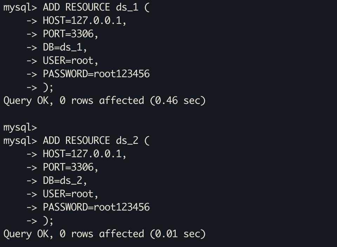Click the second HOST=127.0.0.1 line
Screen dimensions: 337x247
[x=76, y=154]
